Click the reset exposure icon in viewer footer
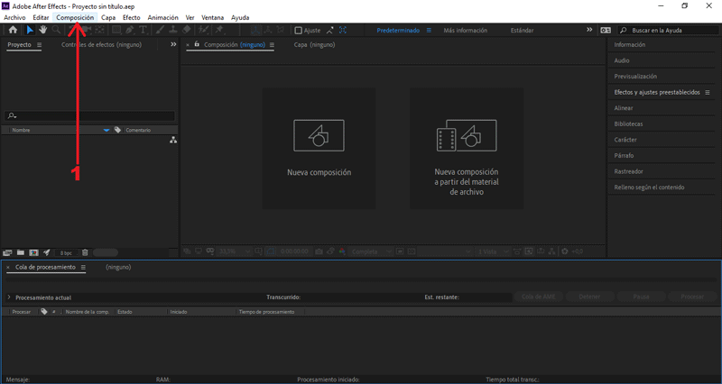722x384 pixels. pos(564,251)
